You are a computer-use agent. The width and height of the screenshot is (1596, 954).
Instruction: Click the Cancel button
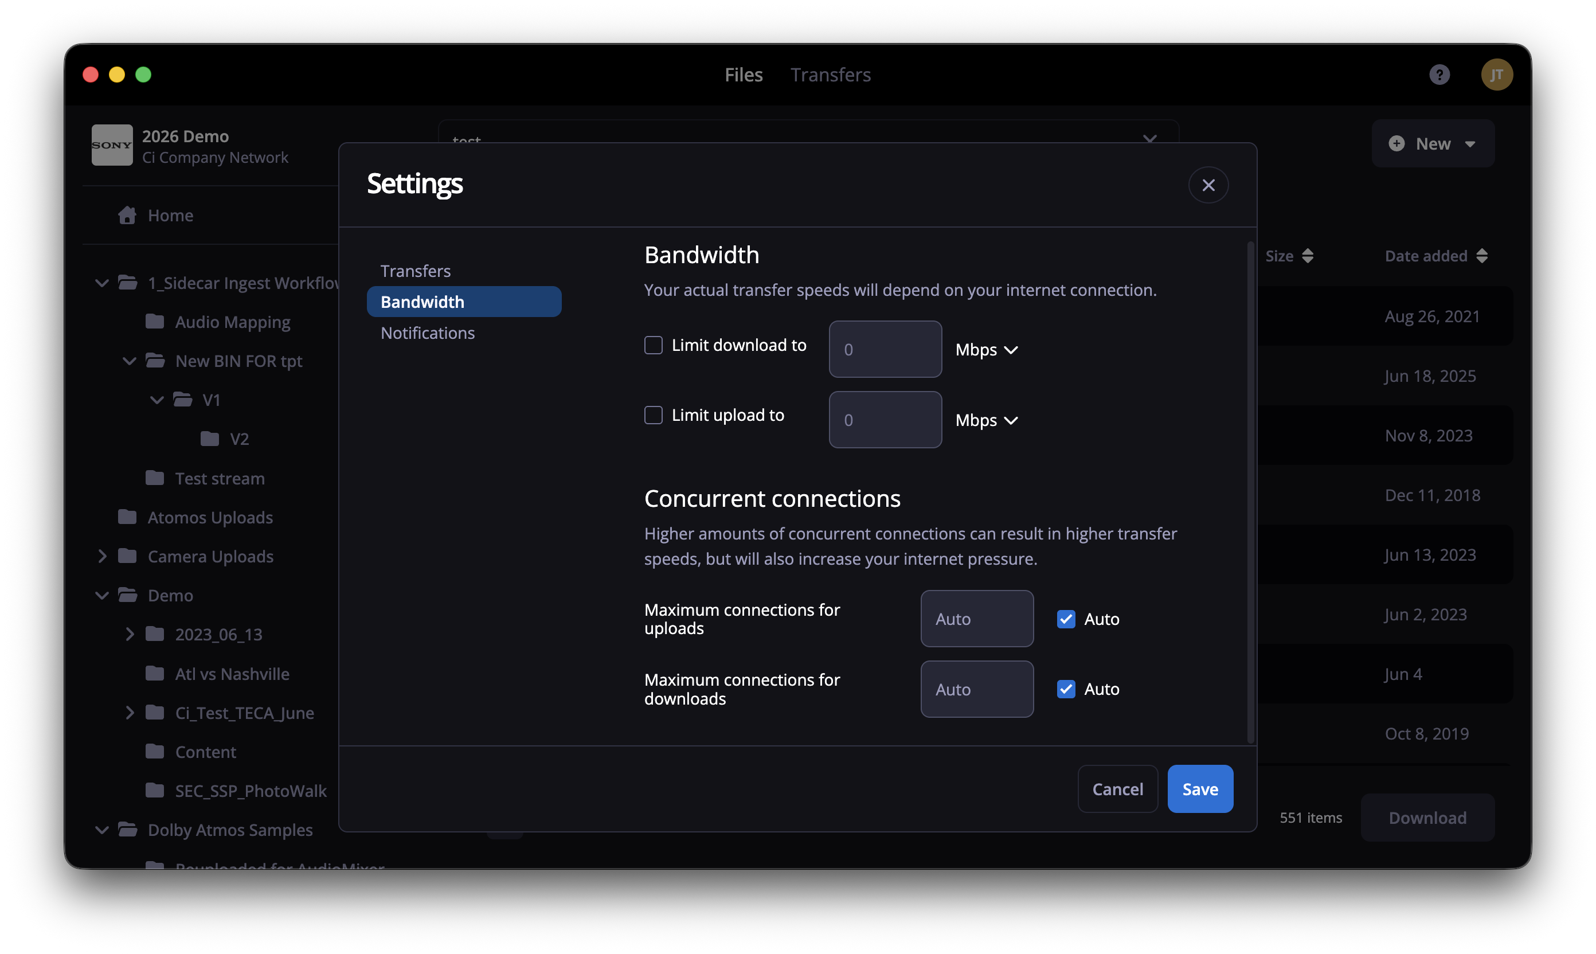click(1118, 789)
